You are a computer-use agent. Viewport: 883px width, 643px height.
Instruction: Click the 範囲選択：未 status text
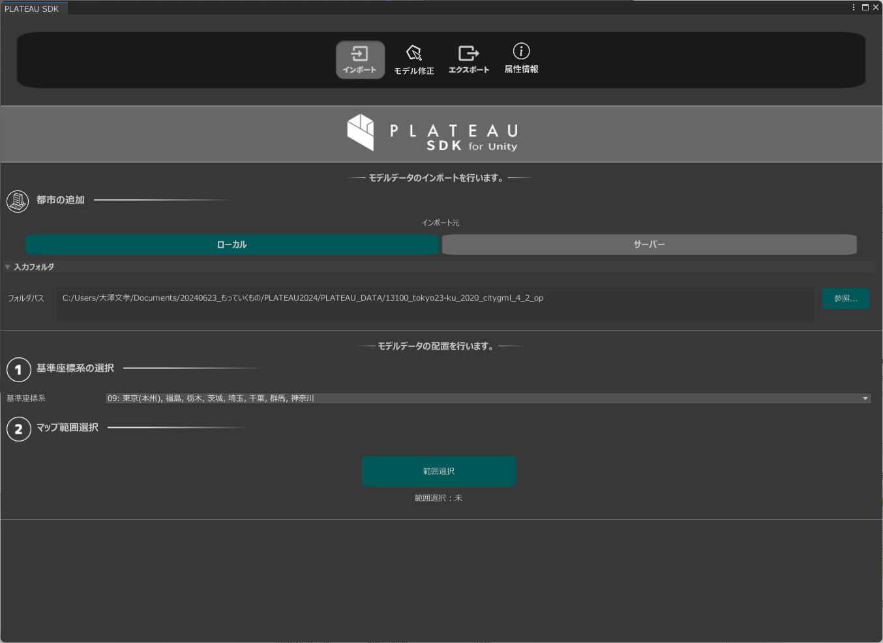(x=438, y=498)
